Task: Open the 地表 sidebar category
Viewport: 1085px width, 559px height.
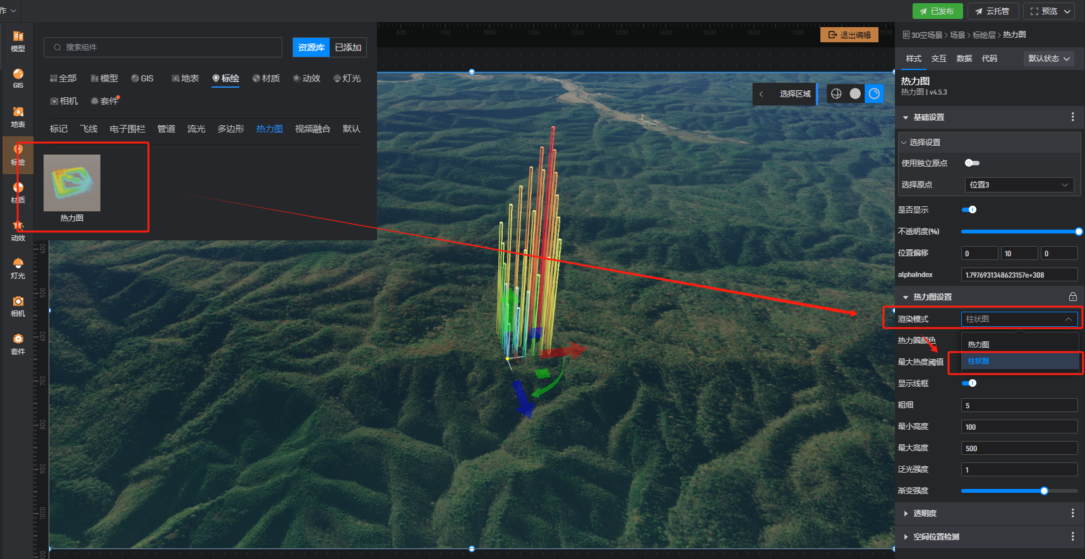Action: coord(18,117)
